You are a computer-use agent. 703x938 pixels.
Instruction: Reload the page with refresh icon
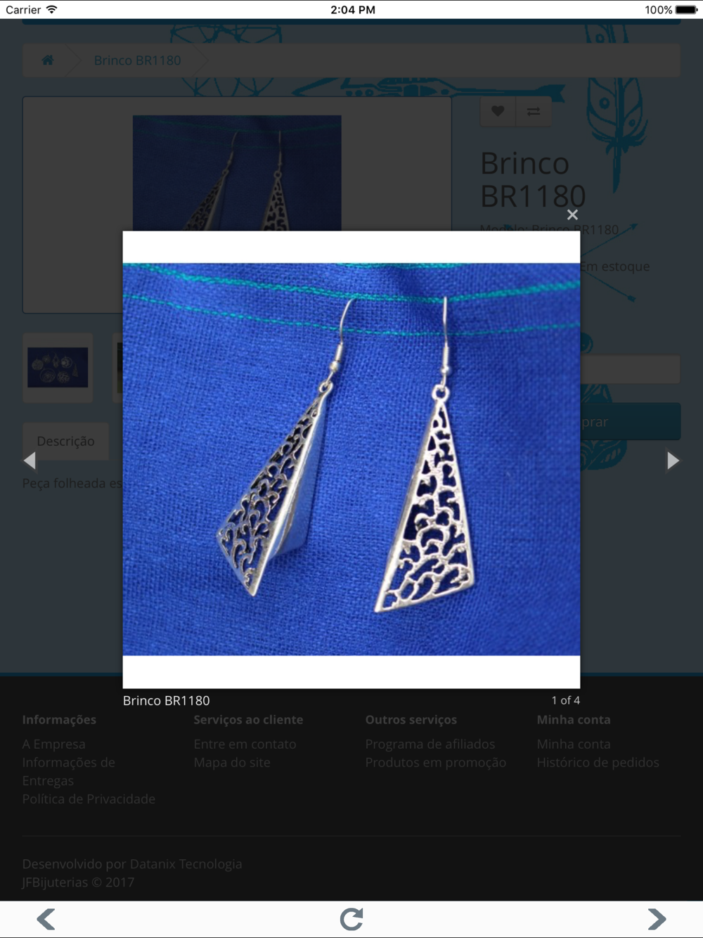pos(351,919)
